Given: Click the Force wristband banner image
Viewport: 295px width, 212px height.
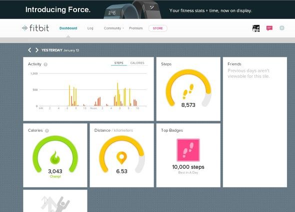Looking at the screenshot, I should pos(132,10).
